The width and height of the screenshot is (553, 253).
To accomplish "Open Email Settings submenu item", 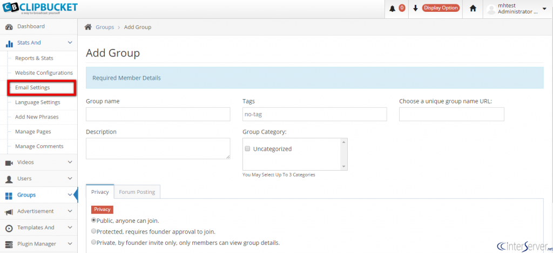I will click(32, 88).
